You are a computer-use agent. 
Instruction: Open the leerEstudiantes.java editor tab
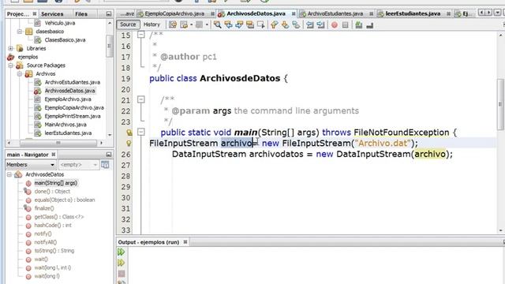[413, 13]
